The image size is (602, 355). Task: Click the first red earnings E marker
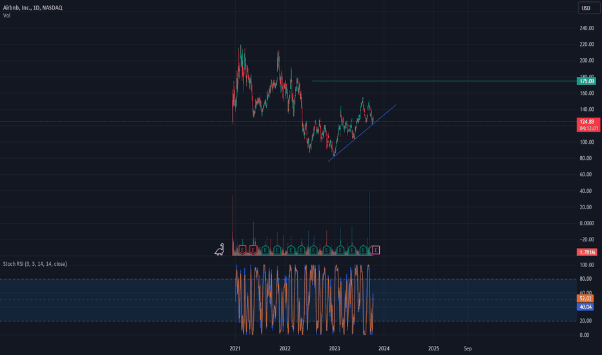pyautogui.click(x=242, y=250)
